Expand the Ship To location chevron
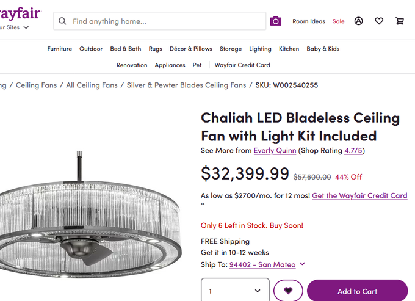This screenshot has width=415, height=301. pos(302,264)
